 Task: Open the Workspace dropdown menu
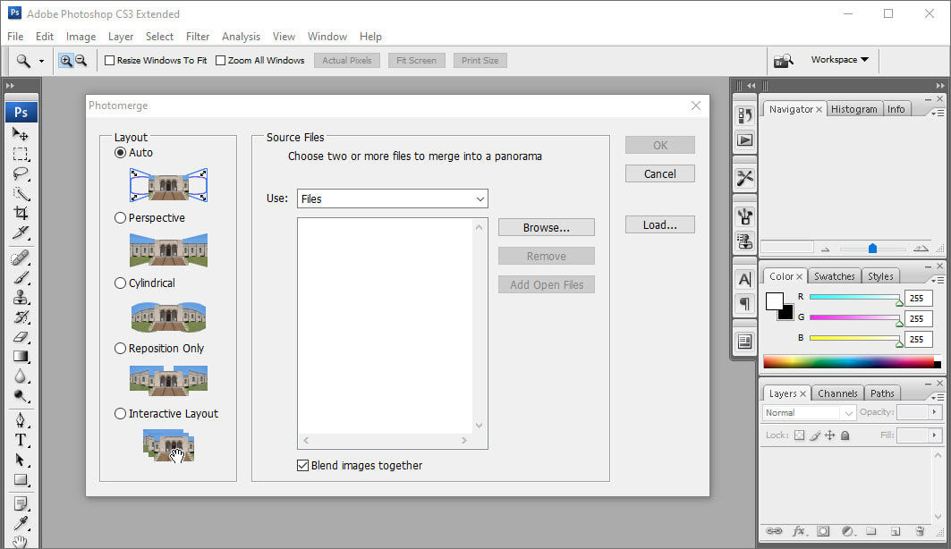(839, 59)
